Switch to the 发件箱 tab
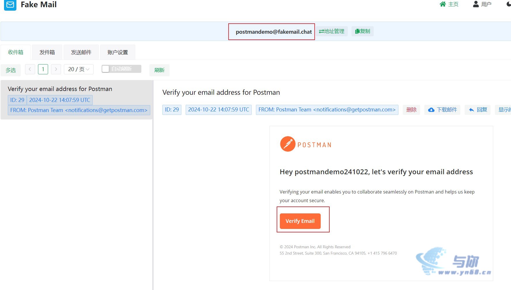Image resolution: width=511 pixels, height=290 pixels. [47, 52]
